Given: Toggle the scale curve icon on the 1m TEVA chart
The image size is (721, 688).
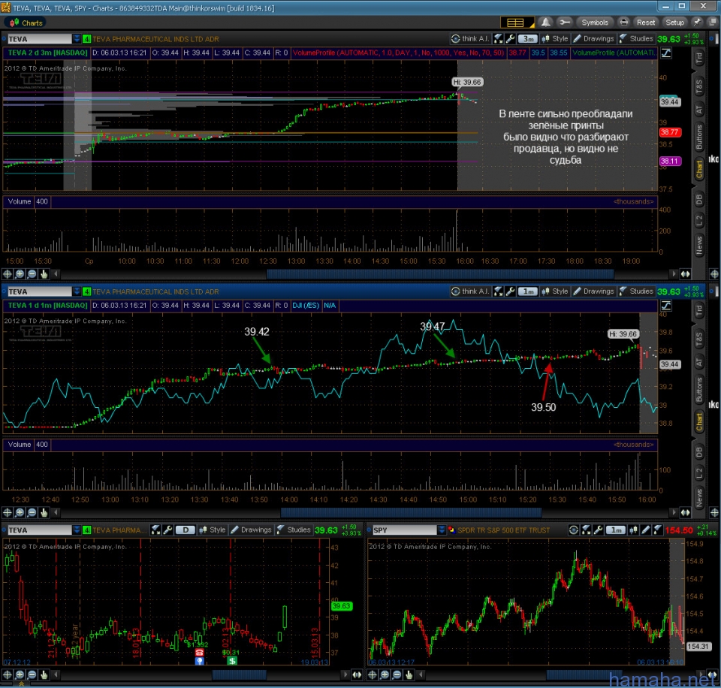Looking at the screenshot, I should pyautogui.click(x=666, y=306).
